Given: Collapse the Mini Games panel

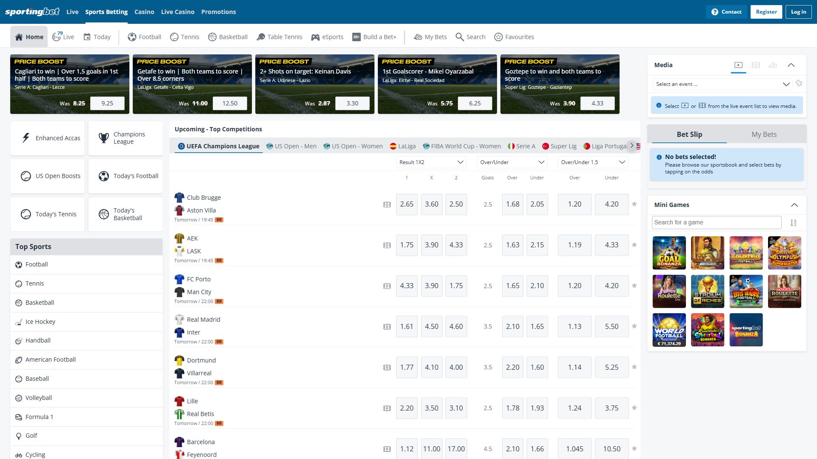Looking at the screenshot, I should 794,205.
